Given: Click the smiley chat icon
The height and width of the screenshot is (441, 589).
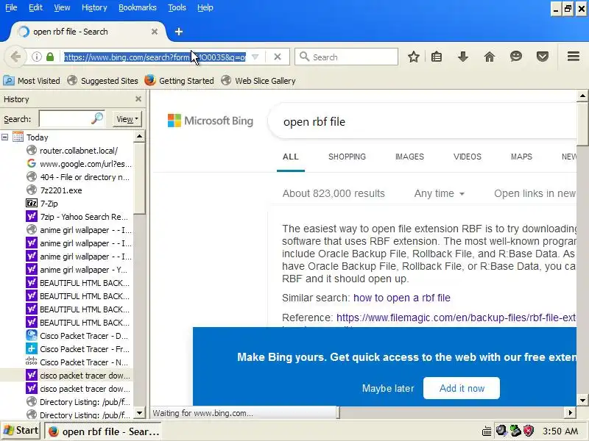Looking at the screenshot, I should tap(516, 57).
